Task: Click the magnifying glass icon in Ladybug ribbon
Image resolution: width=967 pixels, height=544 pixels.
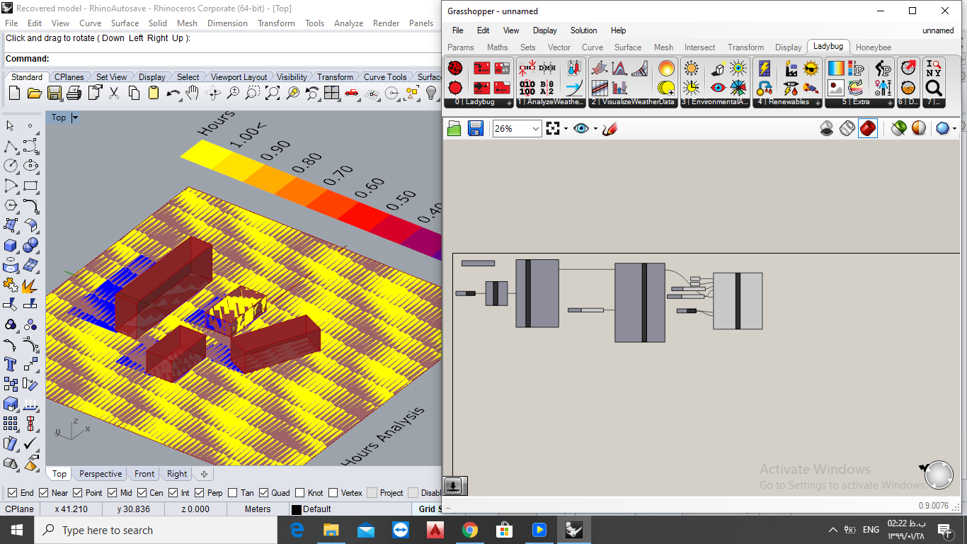Action: tap(934, 88)
